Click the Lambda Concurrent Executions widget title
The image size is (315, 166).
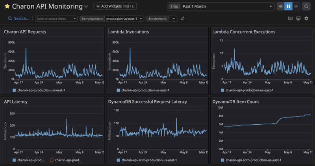[x=244, y=32]
